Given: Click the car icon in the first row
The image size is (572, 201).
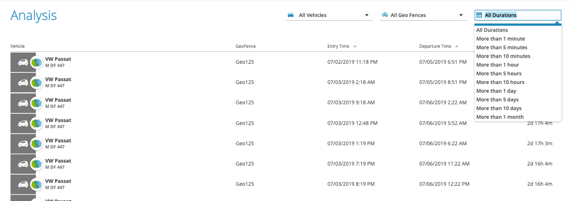Looking at the screenshot, I should click(x=23, y=63).
